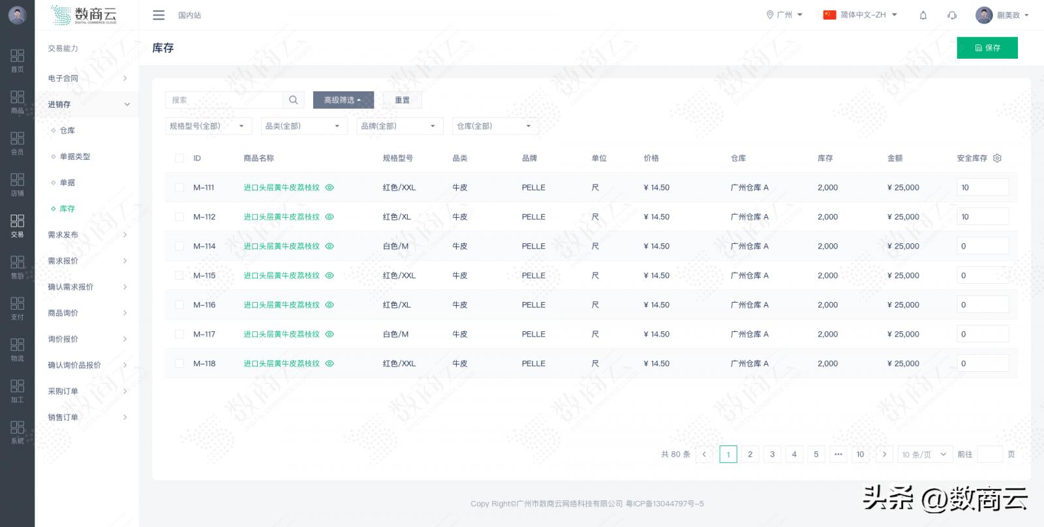
Task: Open the 会员 members sidebar icon
Action: pos(18,142)
